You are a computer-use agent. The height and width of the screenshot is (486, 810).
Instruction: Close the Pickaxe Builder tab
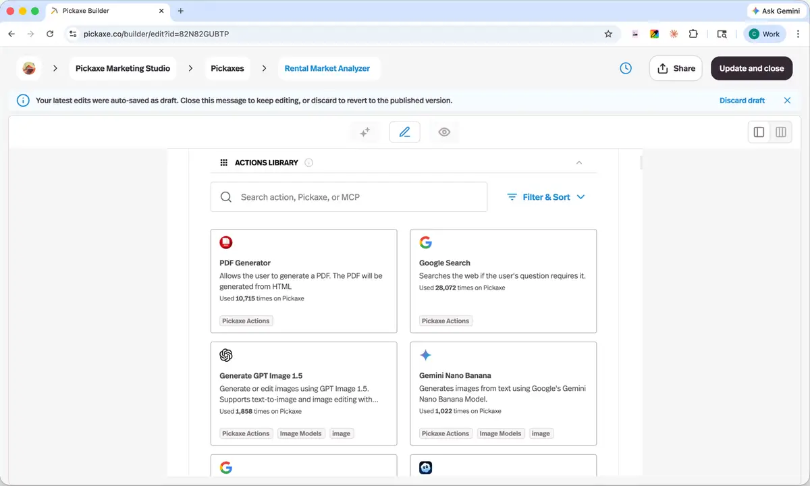161,11
